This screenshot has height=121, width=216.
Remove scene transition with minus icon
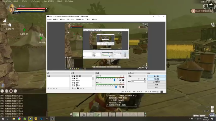pos(141,79)
